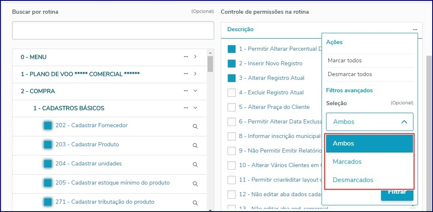Screen dimensions: 433x212
Task: Collapse the 2 - COMPRA section
Action: tap(195, 91)
